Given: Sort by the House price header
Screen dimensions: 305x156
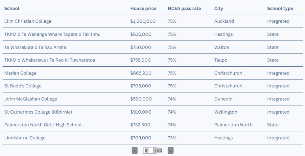Looking at the screenshot, I should click(143, 8).
